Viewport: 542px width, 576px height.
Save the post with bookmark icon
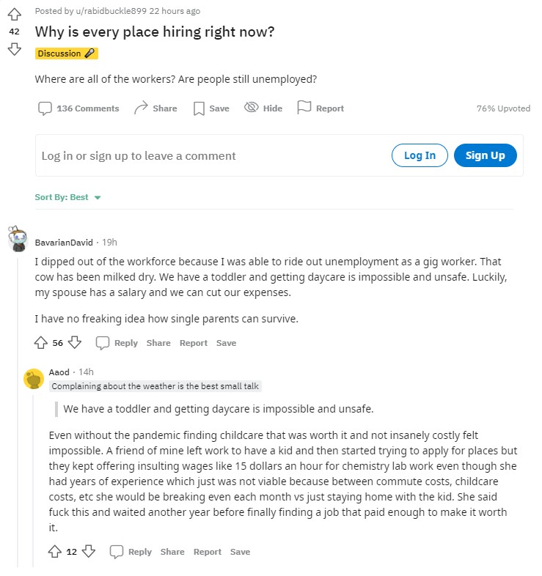pyautogui.click(x=210, y=108)
